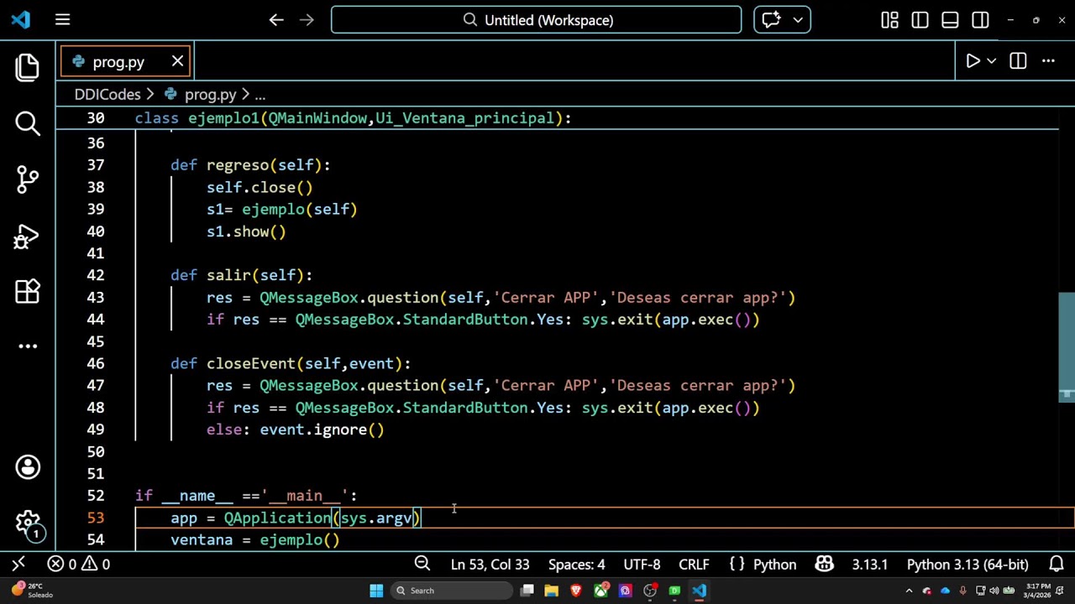
Task: Open the Accounts menu icon
Action: point(28,467)
